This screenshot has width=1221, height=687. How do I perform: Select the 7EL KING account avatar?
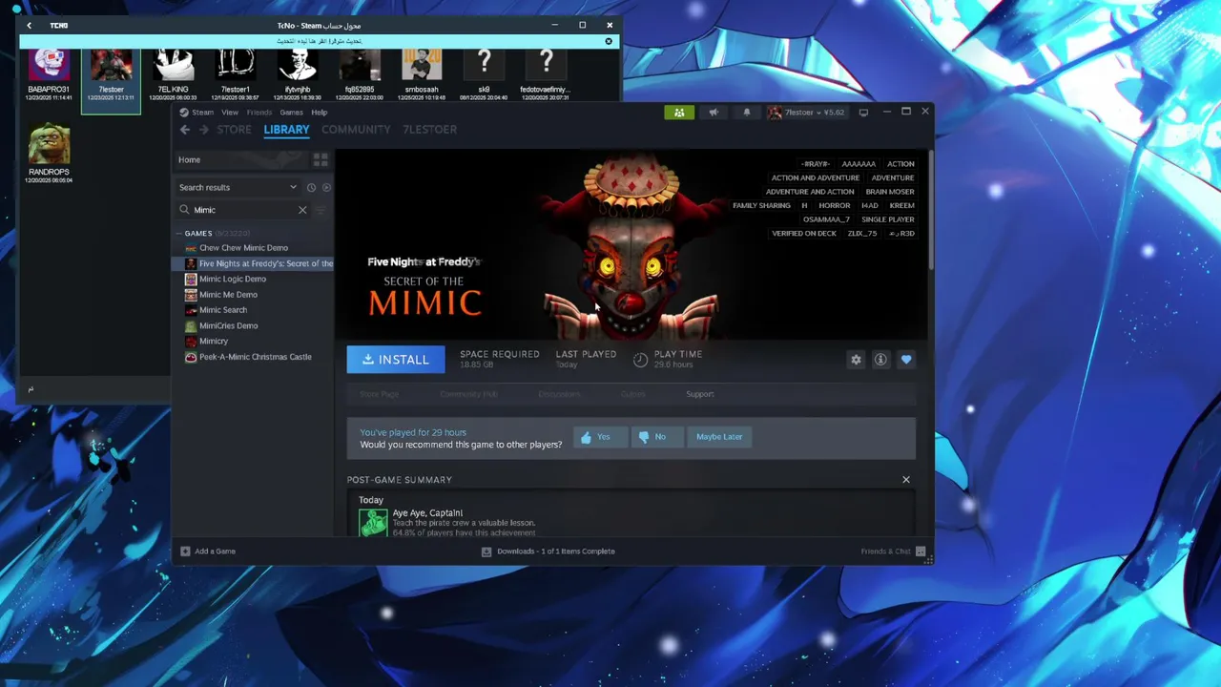(x=174, y=66)
